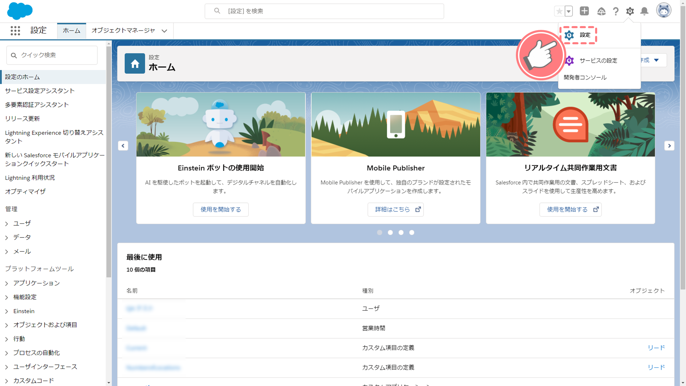Click the 名前 column header
The height and width of the screenshot is (386, 686).
pyautogui.click(x=132, y=291)
